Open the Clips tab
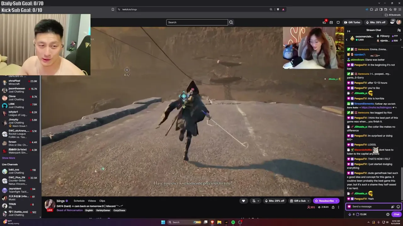Viewport: 403px width, 226px height. (x=102, y=201)
